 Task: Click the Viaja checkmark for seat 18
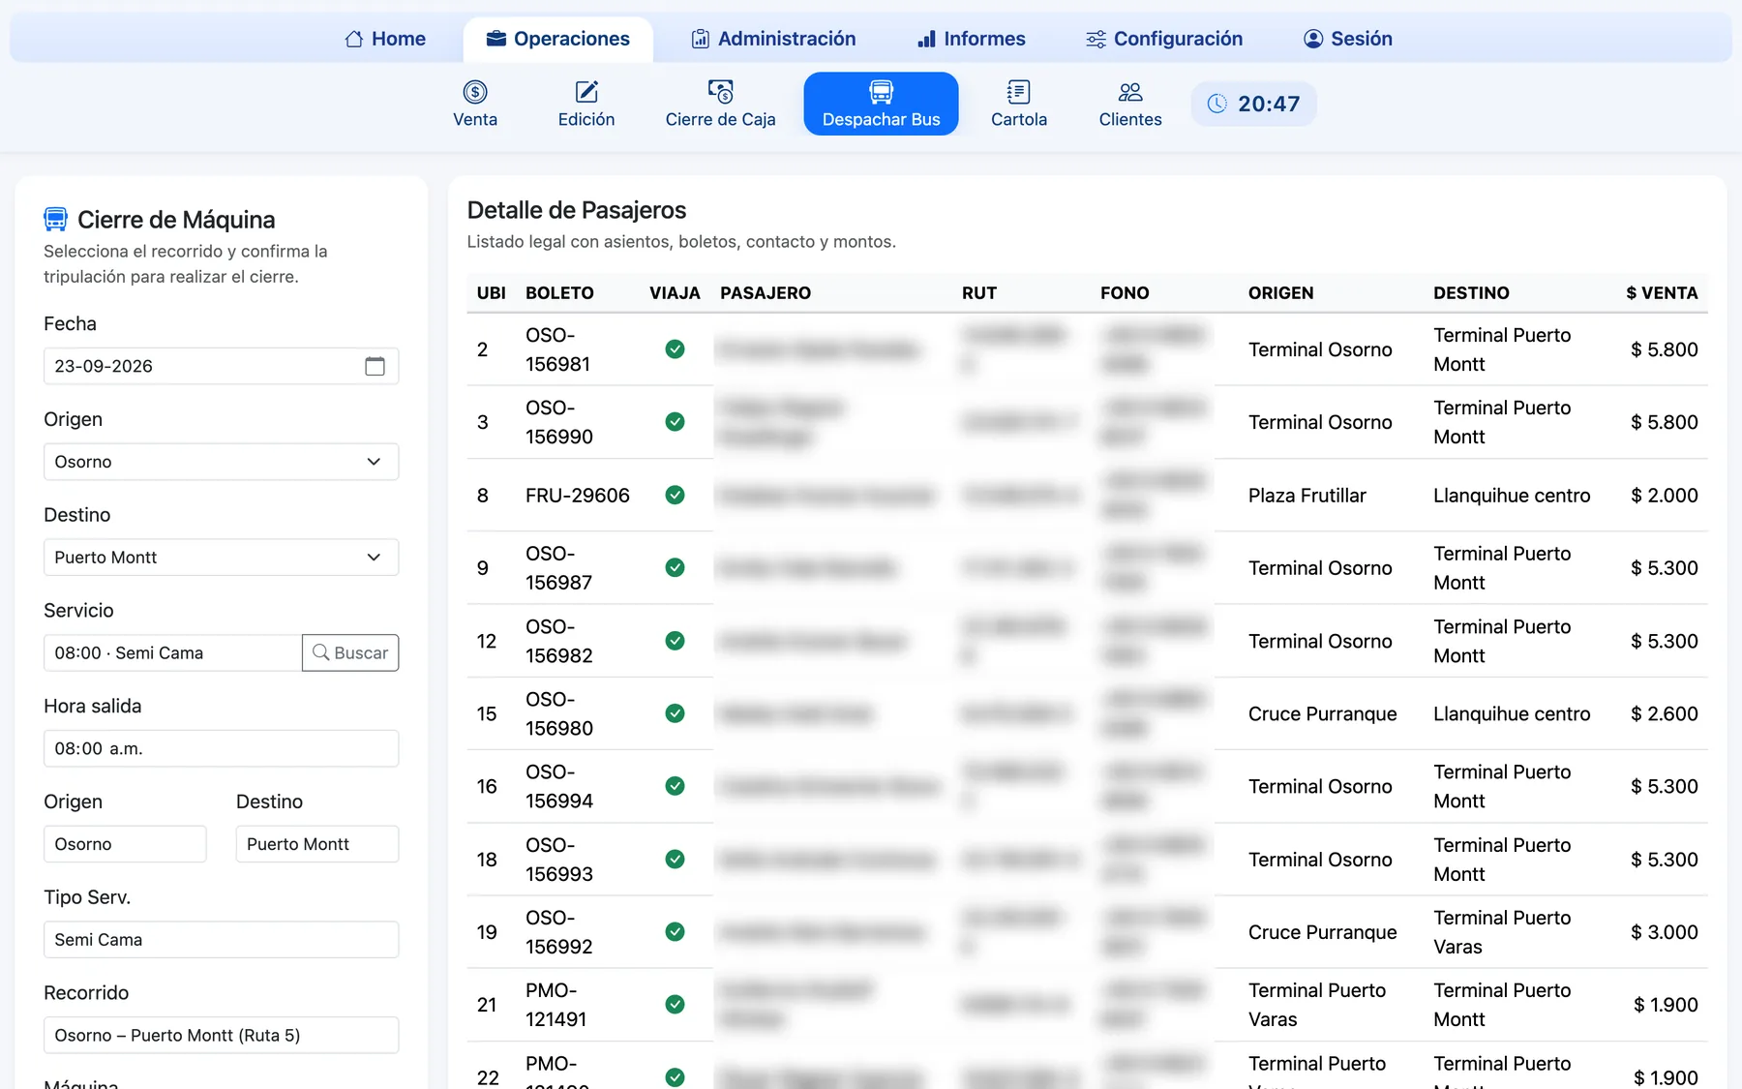[676, 859]
